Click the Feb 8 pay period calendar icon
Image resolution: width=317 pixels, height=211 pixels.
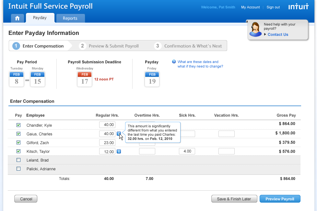pos(17,79)
